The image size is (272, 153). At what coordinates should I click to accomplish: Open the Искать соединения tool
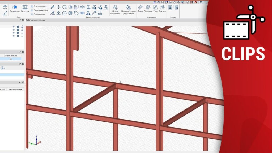(115, 9)
